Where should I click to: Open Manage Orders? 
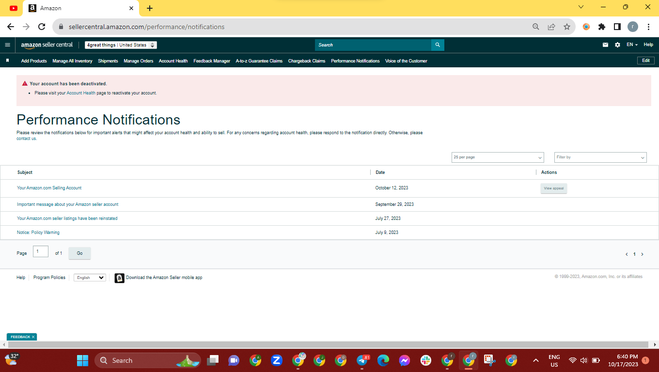pos(139,61)
